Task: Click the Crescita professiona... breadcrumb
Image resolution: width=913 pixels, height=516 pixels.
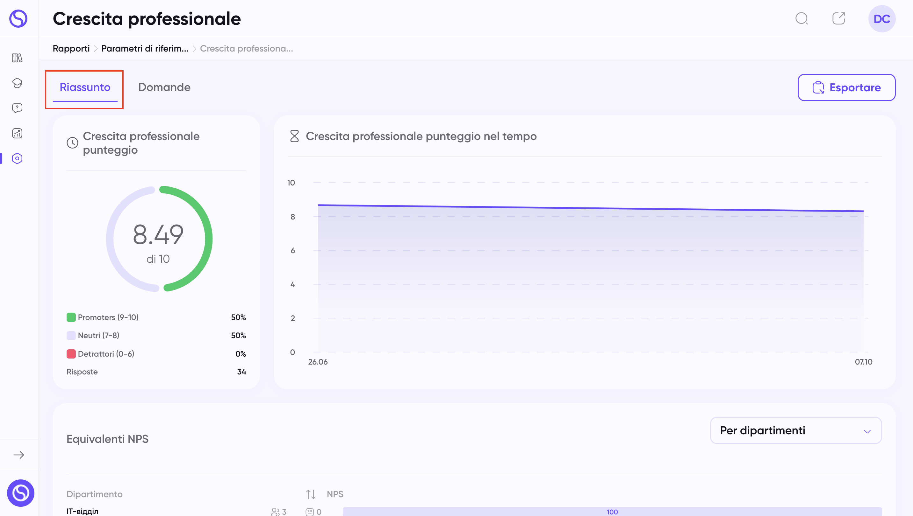Action: [247, 49]
